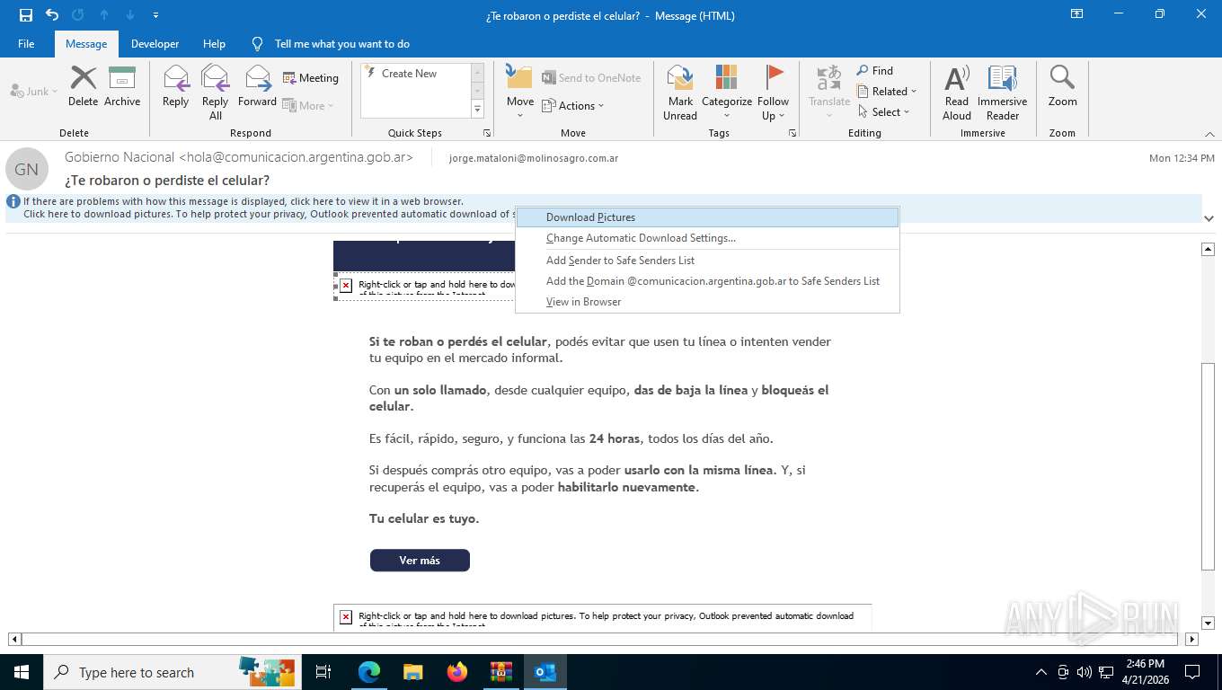This screenshot has height=690, width=1222.
Task: Click the blocked picture placeholder at message bottom
Action: tap(602, 617)
